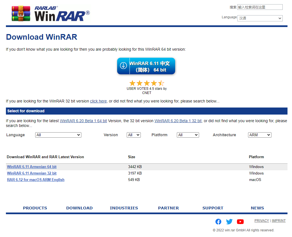Click the 3442 KB size cell
This screenshot has height=237, width=292.
click(x=135, y=167)
